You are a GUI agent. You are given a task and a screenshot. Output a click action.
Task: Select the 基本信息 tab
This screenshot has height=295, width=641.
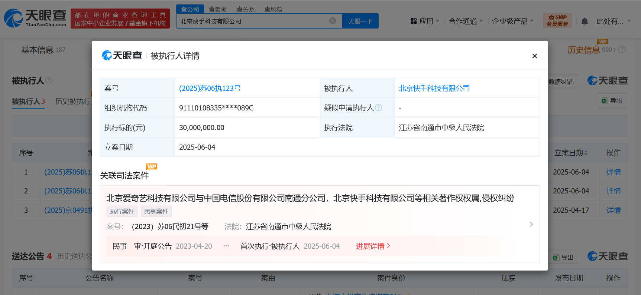tap(43, 50)
